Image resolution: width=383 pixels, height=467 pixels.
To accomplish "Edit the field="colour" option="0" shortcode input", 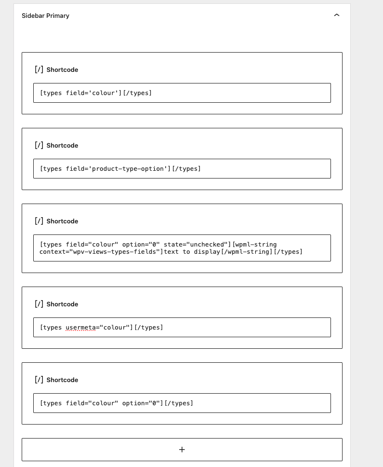I will pyautogui.click(x=182, y=403).
